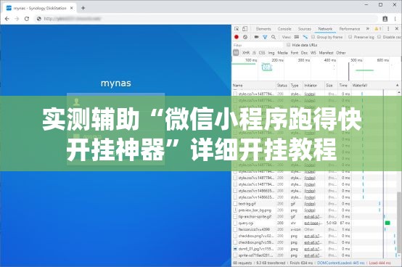Open a new tab with the plus button

coord(83,8)
